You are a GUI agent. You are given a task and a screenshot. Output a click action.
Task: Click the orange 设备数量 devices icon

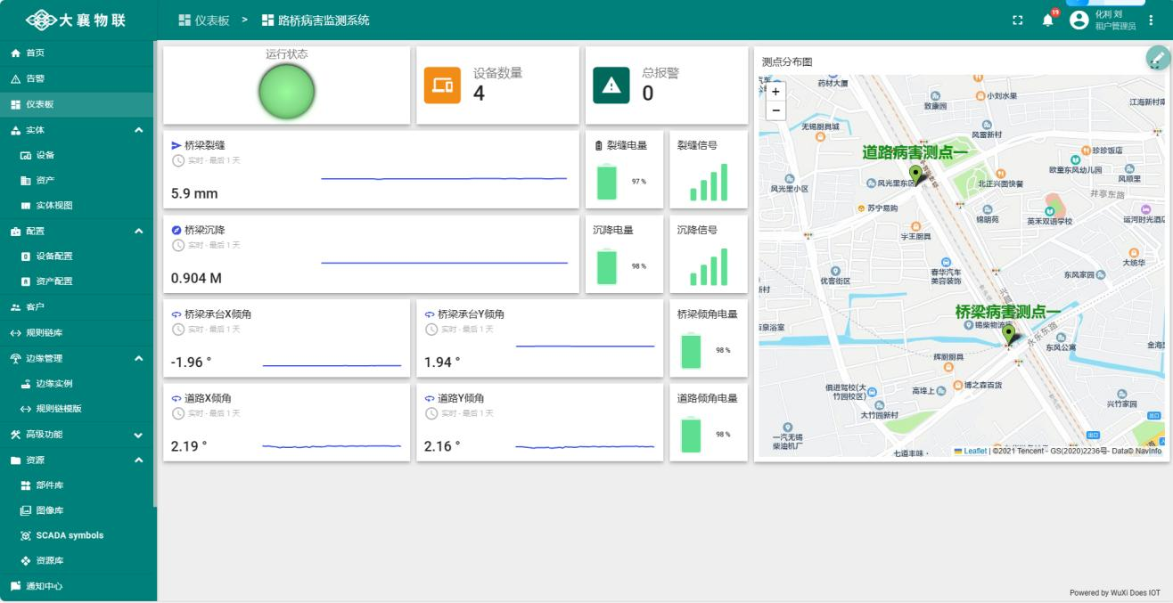[x=442, y=86]
